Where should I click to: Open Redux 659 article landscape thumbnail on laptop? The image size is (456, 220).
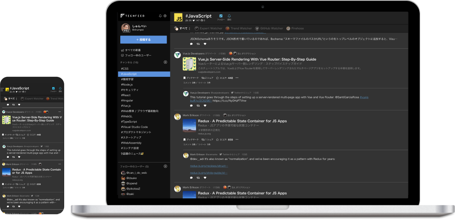tap(189, 125)
